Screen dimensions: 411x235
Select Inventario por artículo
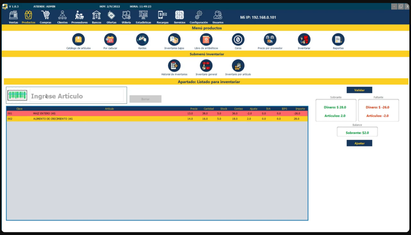[238, 66]
